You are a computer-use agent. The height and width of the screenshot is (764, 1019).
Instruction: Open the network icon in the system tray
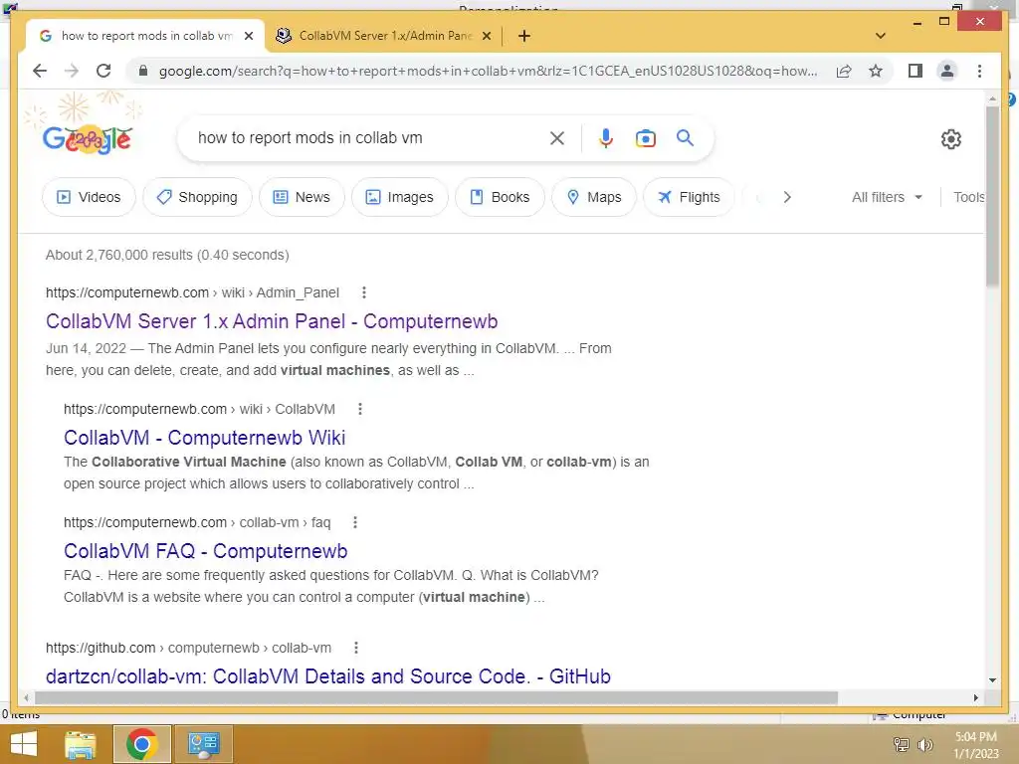(902, 744)
